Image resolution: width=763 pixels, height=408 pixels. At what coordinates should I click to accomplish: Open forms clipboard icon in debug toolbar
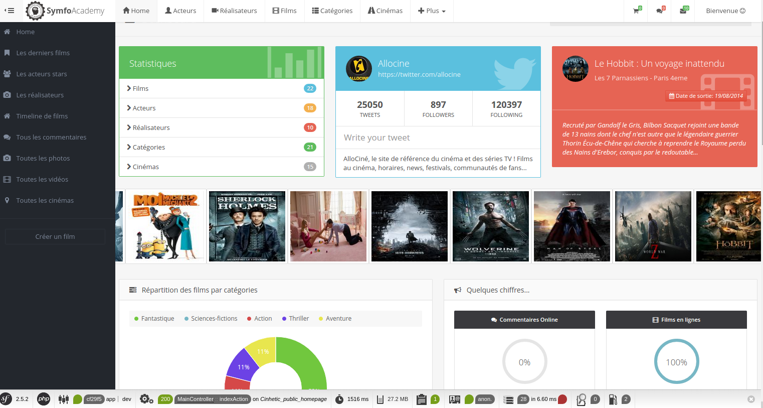click(x=422, y=399)
